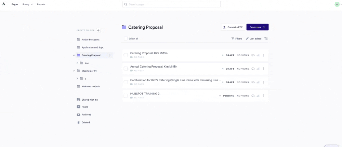342x147 pixels.
Task: Open the Pages sidebar section
Action: tap(82, 107)
